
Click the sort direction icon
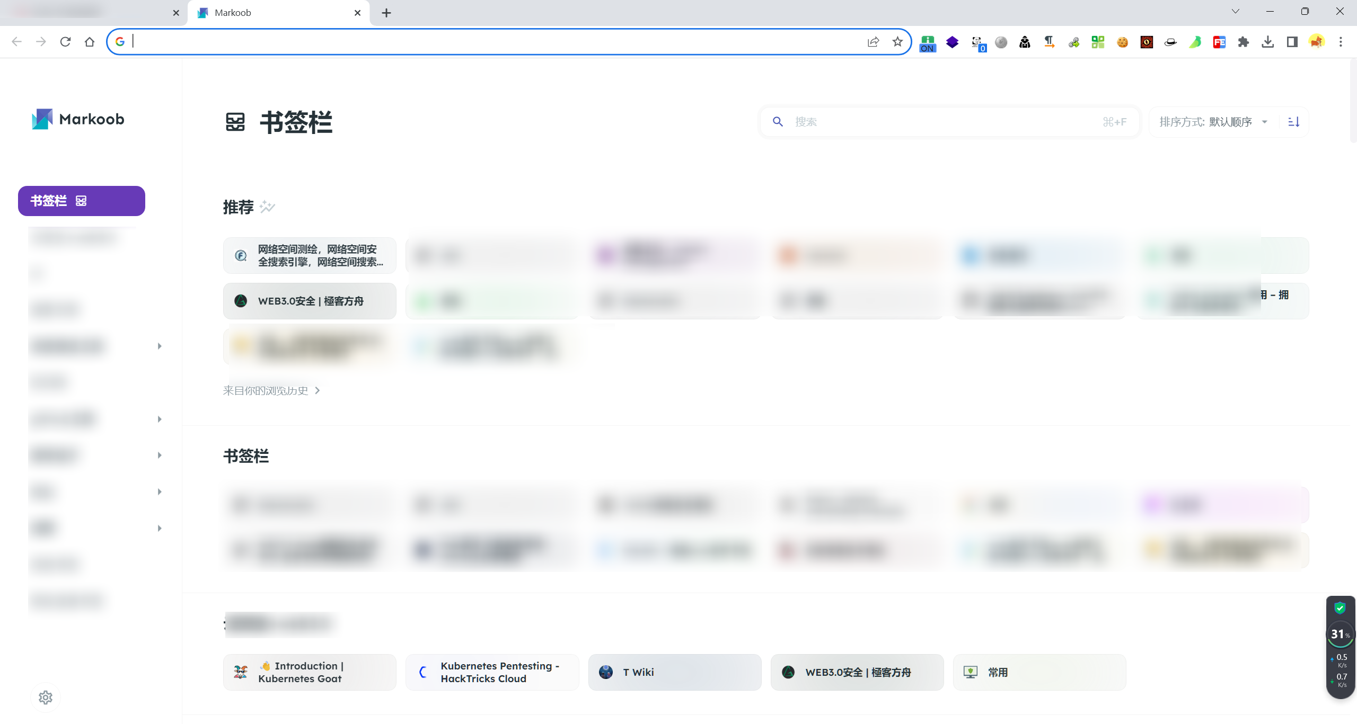pyautogui.click(x=1293, y=122)
